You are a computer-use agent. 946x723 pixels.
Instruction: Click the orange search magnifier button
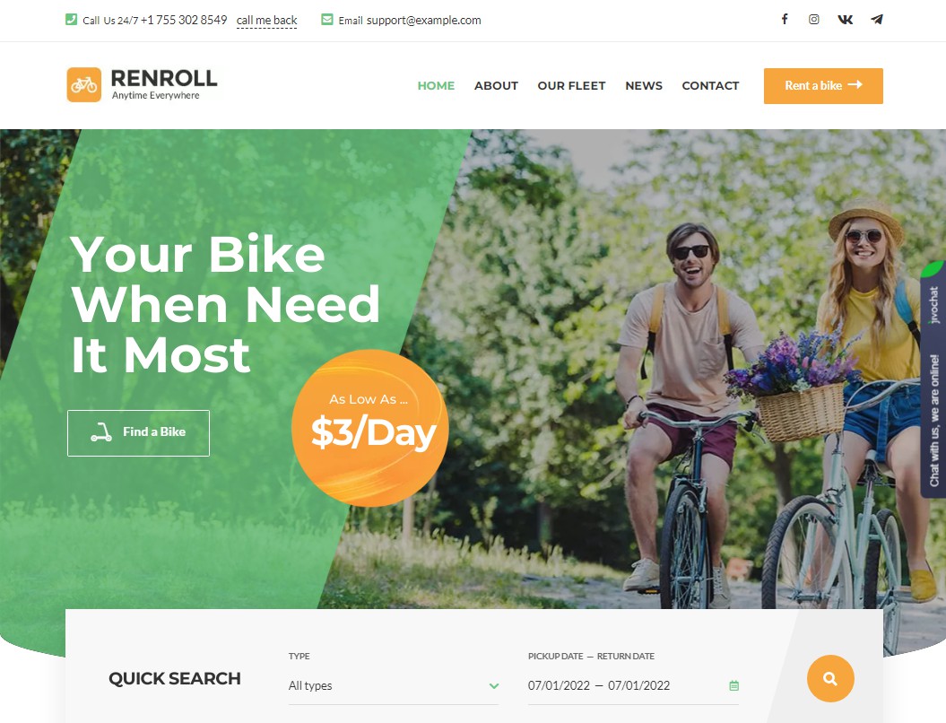[830, 678]
